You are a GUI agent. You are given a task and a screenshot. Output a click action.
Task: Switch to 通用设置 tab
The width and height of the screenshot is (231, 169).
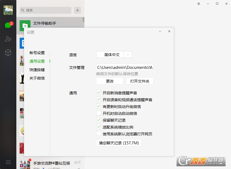[37, 61]
